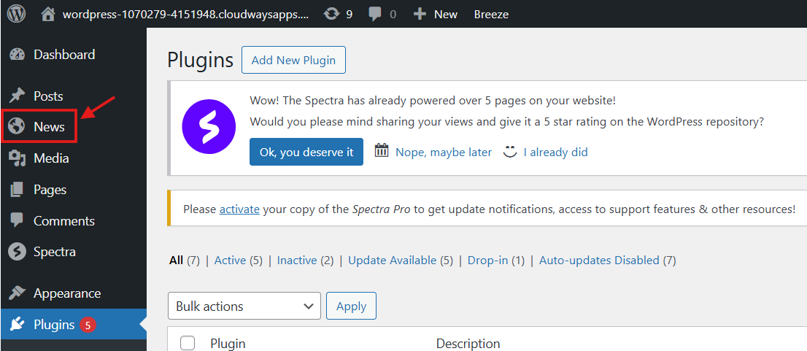Open the WordPress logo menu
This screenshot has width=807, height=351.
point(16,14)
